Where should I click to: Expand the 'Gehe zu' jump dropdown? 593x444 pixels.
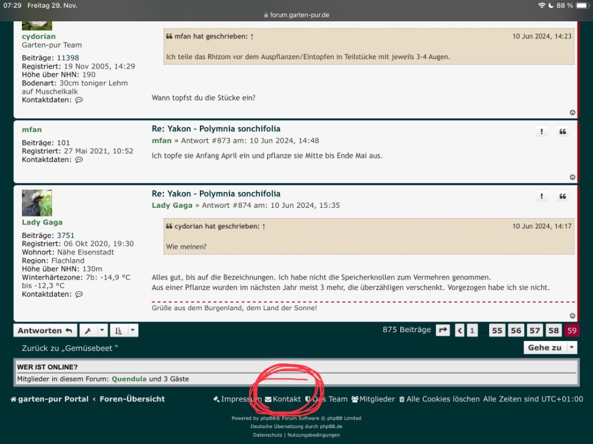(x=550, y=348)
